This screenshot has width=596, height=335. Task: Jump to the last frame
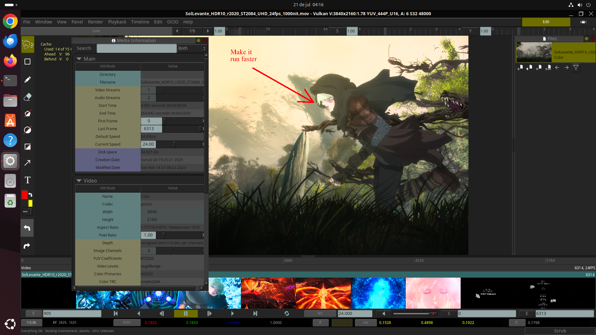[255, 314]
